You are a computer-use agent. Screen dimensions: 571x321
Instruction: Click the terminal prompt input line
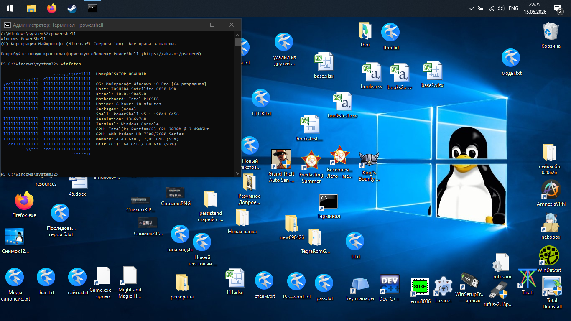click(117, 174)
